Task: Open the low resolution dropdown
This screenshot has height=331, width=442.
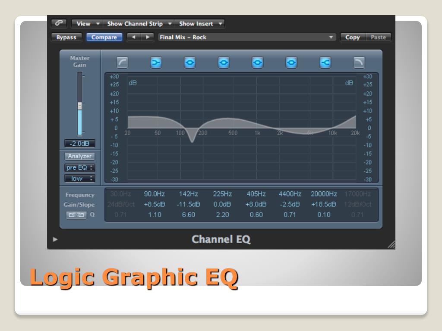Action: [80, 178]
